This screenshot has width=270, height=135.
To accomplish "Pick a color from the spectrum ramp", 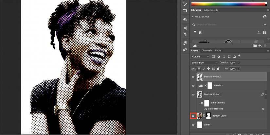I will 228,4.
